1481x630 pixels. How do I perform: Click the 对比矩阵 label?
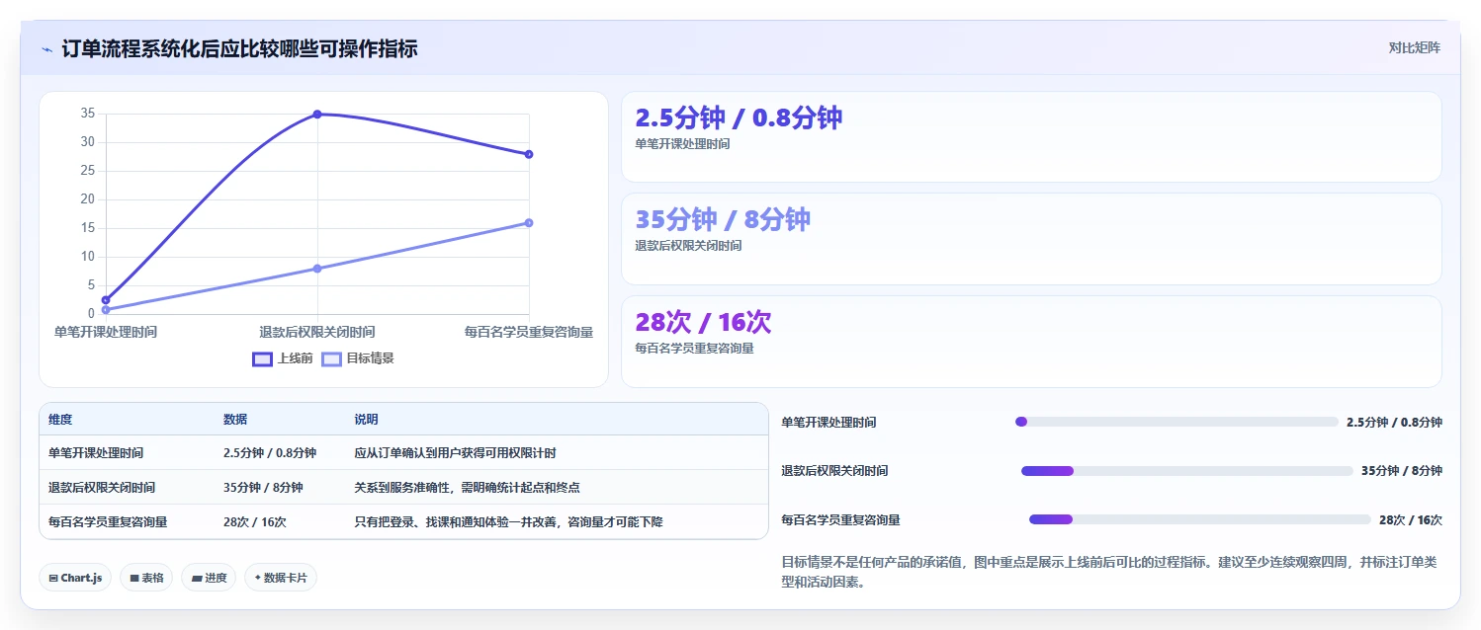coord(1414,47)
